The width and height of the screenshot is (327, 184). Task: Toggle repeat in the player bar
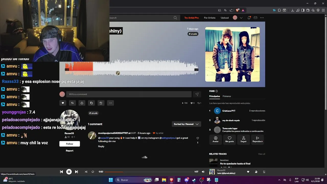click(93, 172)
